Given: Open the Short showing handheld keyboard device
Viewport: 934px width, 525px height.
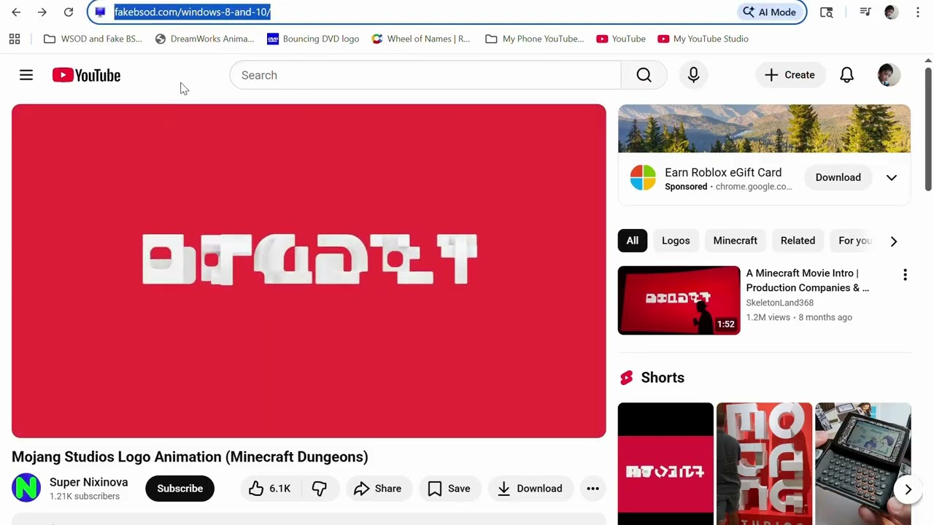Looking at the screenshot, I should click(862, 463).
